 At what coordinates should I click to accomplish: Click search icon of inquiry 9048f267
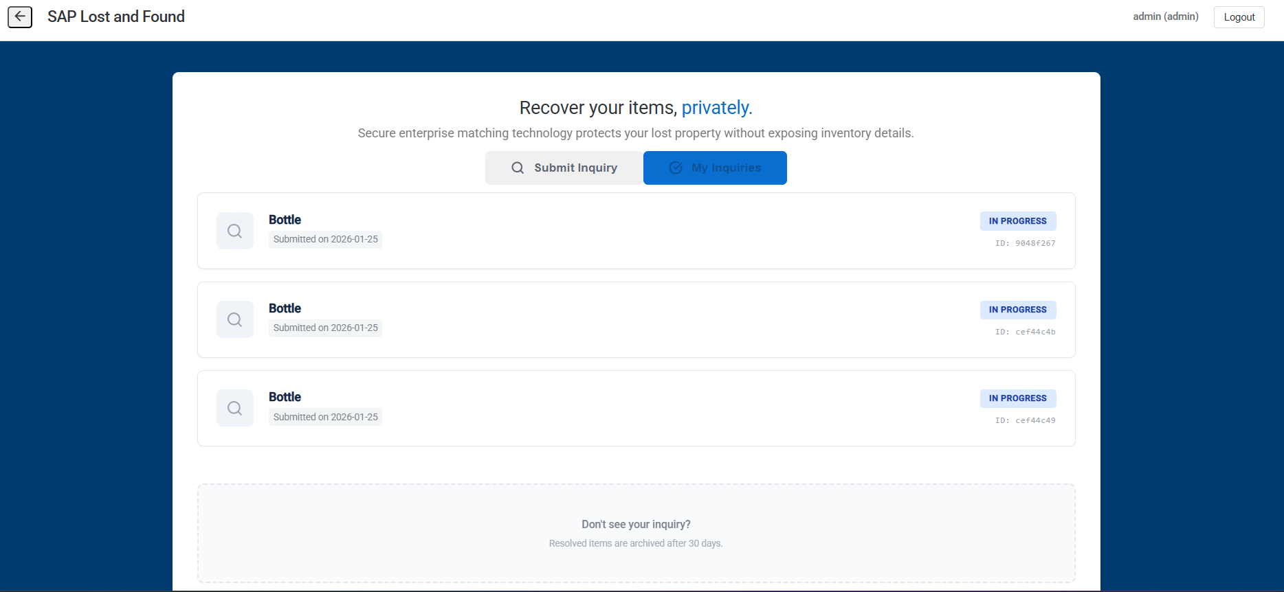click(x=235, y=231)
